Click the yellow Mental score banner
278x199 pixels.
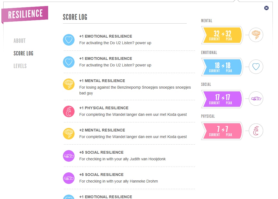222,35
